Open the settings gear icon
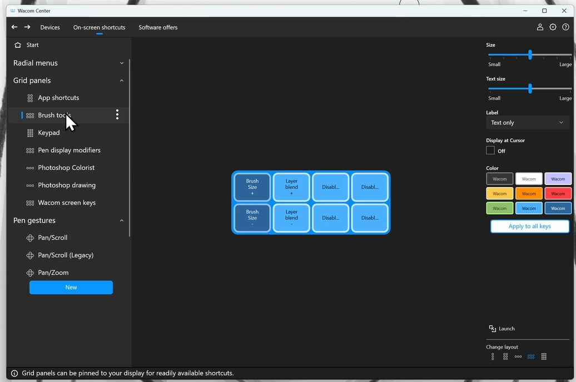This screenshot has height=382, width=576. [x=553, y=27]
